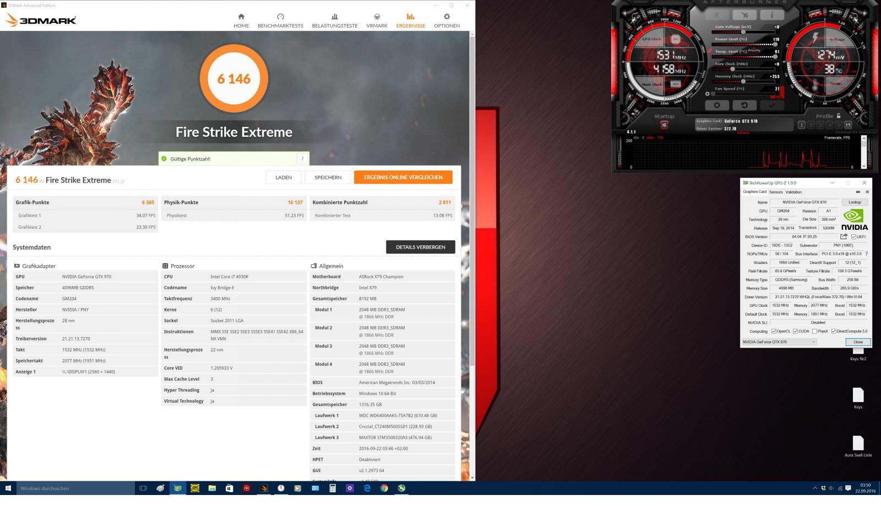Click the Close button in GPU-Z
881x506 pixels.
tap(858, 342)
